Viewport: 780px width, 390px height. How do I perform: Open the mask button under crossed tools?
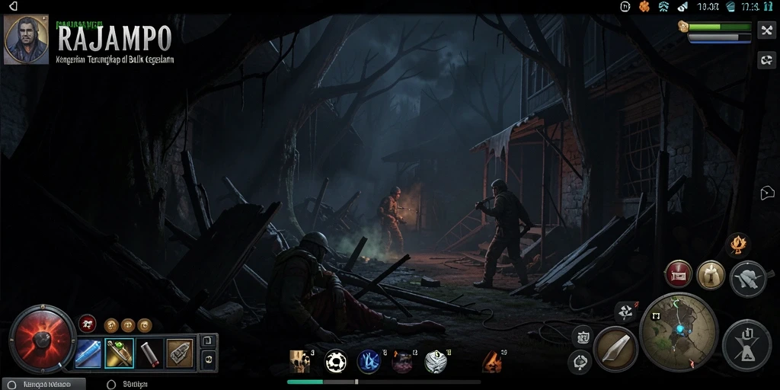click(x=766, y=61)
